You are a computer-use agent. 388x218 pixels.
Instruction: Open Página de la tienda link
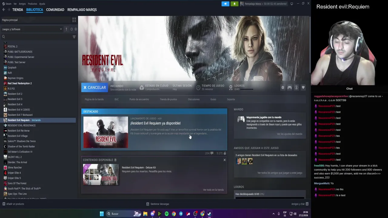tap(94, 99)
